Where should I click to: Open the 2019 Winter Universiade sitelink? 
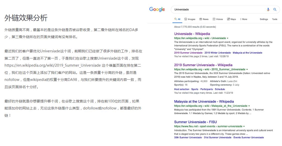(x=218, y=53)
